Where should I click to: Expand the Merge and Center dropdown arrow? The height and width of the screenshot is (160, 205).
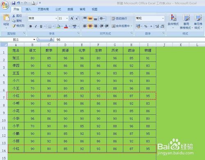132,26
